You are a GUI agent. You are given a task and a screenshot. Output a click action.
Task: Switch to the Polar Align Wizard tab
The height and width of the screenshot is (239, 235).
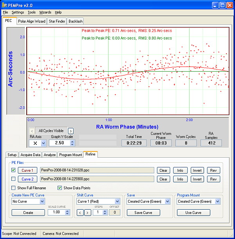(x=32, y=21)
